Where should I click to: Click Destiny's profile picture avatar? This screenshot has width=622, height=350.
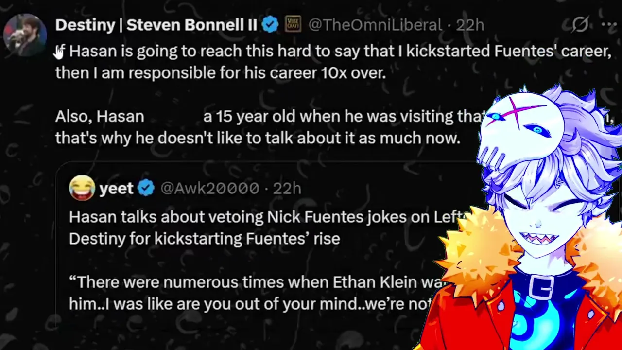click(25, 35)
